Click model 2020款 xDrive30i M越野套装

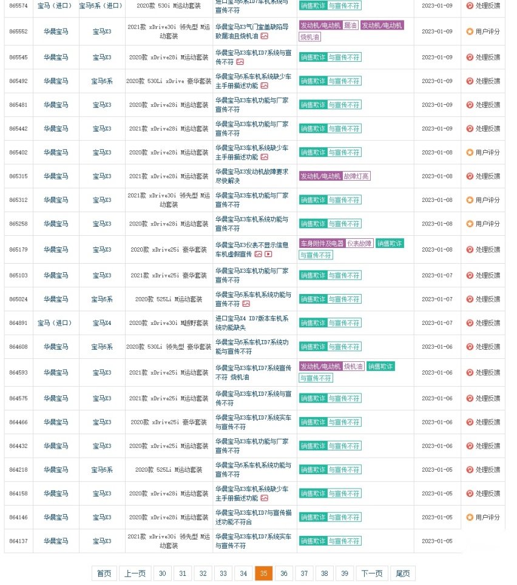pos(169,323)
